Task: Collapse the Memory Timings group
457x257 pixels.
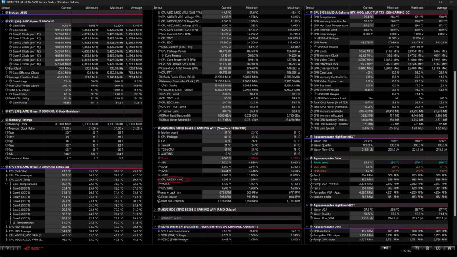Action: 3,120
